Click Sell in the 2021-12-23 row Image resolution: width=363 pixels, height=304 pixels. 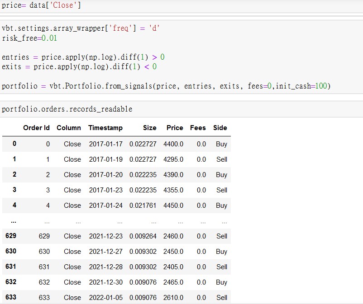tap(222, 236)
